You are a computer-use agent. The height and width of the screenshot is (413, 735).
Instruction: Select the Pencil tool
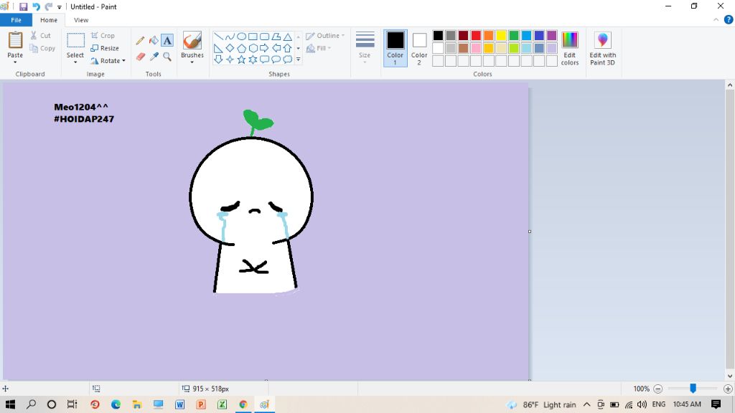140,41
